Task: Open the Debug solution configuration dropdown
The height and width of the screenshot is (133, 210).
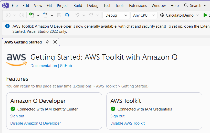Action: [116, 15]
